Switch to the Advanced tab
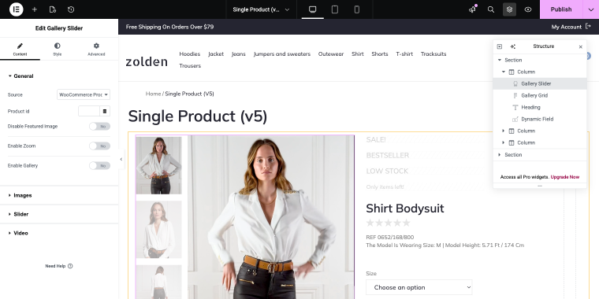This screenshot has height=299, width=599. [96, 50]
